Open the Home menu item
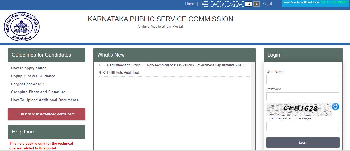The width and height of the screenshot is (350, 151). click(x=190, y=4)
